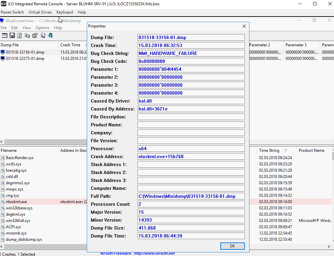Click the file icon next to ACPI.sys
The image size is (334, 256).
pyautogui.click(x=3, y=227)
